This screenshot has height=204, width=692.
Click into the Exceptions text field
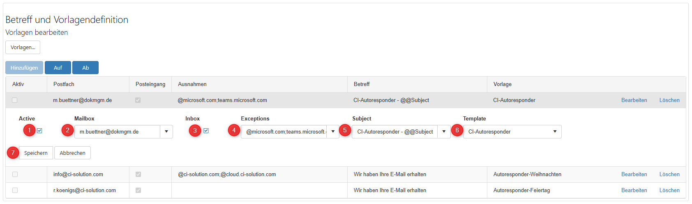coord(284,132)
